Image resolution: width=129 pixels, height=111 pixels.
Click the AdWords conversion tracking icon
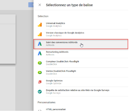coord(40,44)
